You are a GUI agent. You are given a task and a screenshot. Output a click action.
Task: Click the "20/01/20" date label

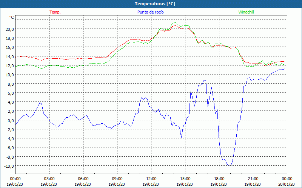tap(287, 184)
